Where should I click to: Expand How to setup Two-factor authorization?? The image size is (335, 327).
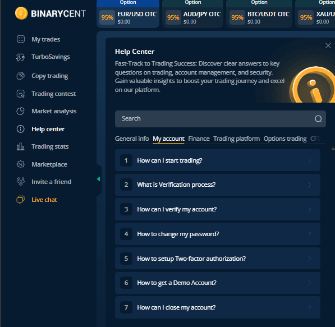[x=218, y=259]
